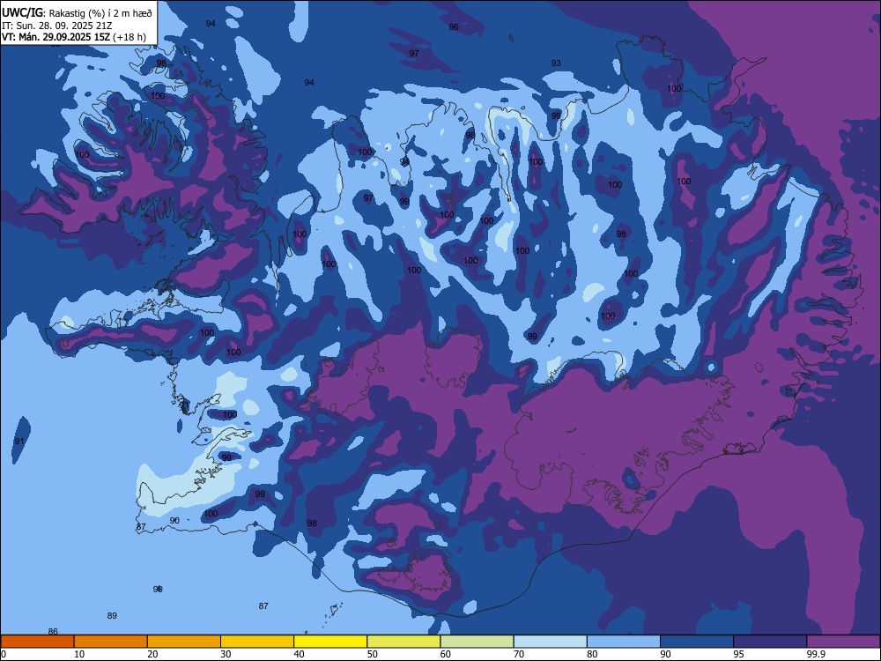
Task: Click the dark orange 0–10 legend swatch
Action: tap(37, 642)
